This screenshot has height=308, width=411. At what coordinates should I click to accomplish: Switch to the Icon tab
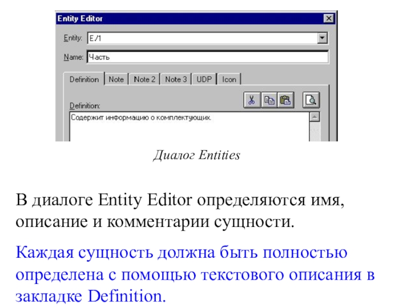[x=229, y=80]
